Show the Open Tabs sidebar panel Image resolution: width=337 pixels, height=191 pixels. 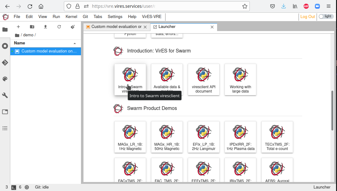[x=5, y=112]
